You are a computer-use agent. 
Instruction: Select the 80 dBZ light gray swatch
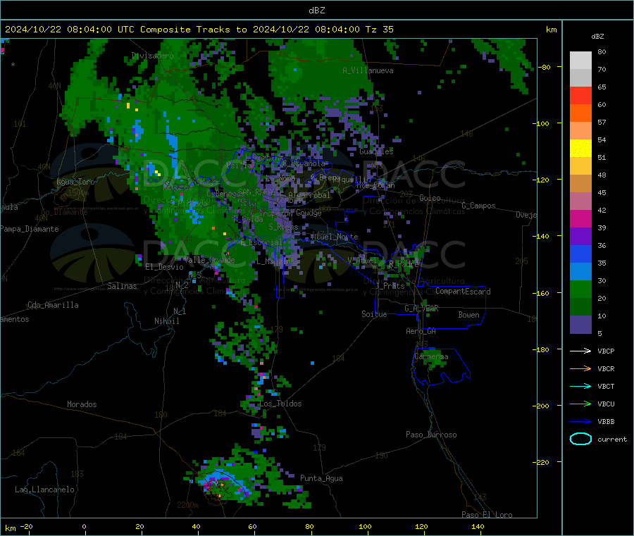580,61
